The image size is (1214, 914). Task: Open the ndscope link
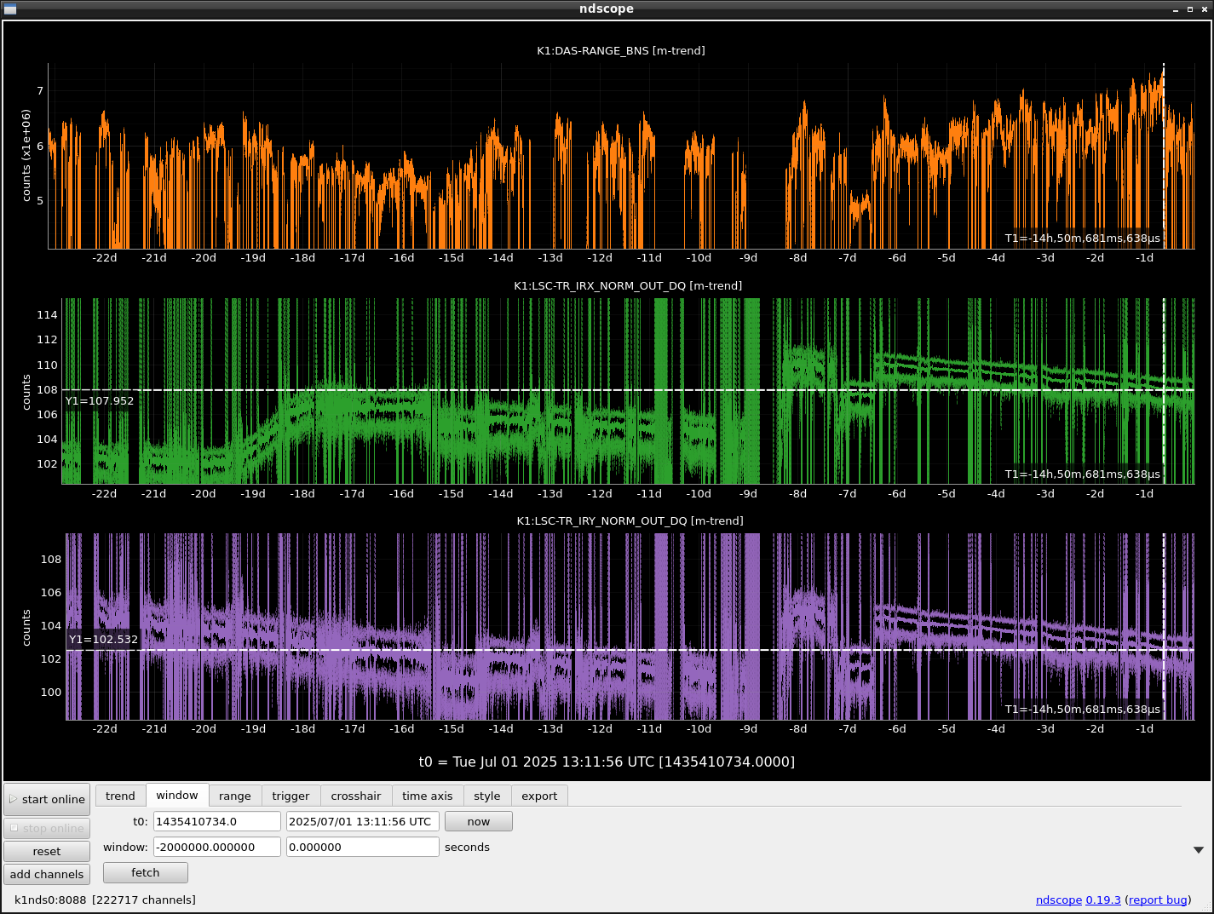point(1058,900)
